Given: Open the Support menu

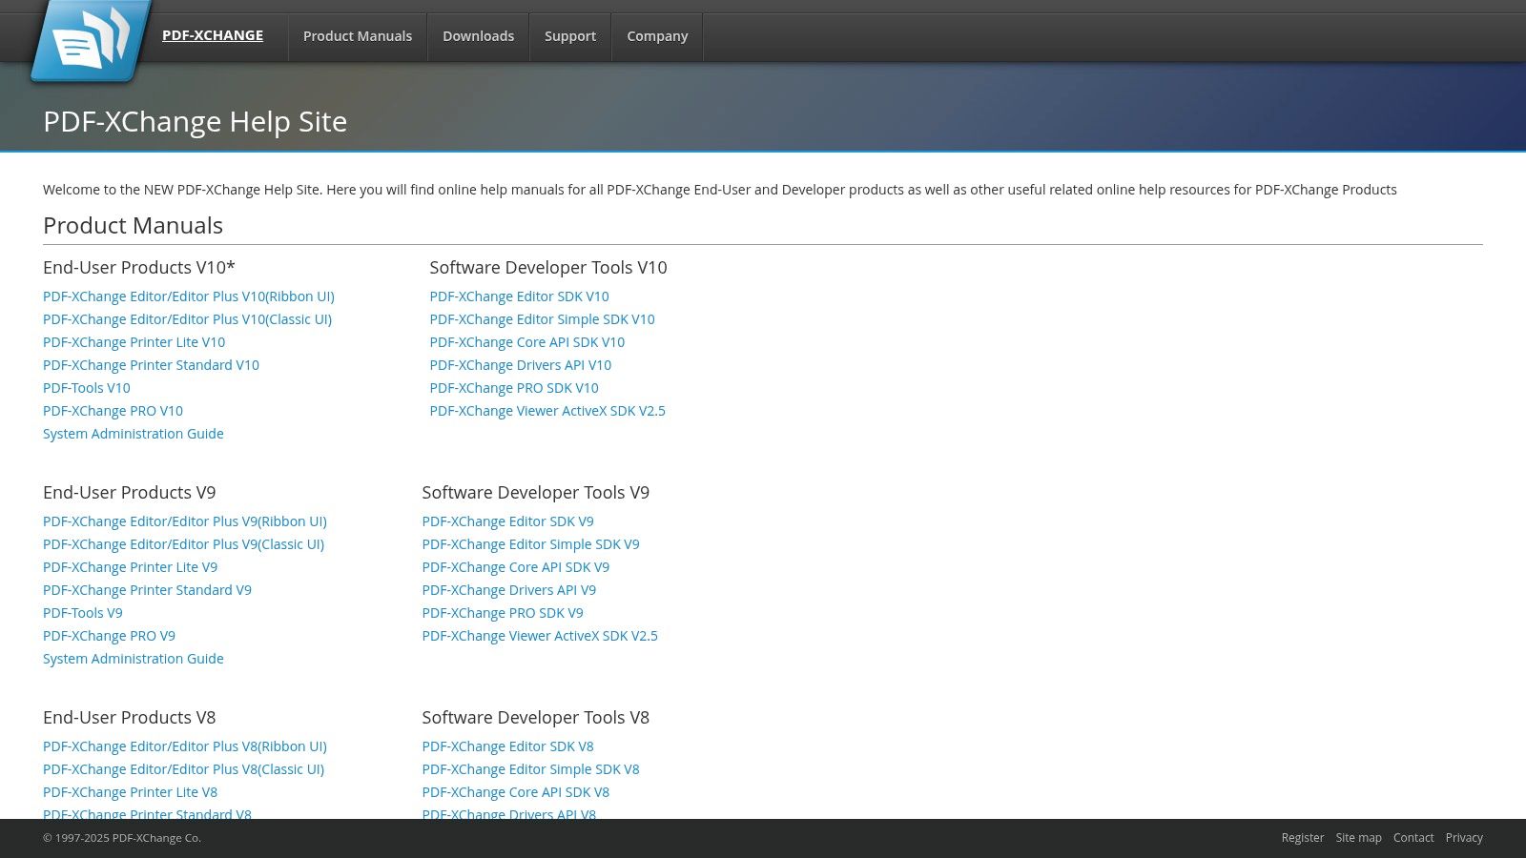Looking at the screenshot, I should click(569, 36).
